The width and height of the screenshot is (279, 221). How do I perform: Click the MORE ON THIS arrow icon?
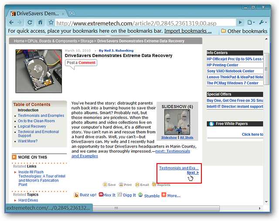point(14,157)
